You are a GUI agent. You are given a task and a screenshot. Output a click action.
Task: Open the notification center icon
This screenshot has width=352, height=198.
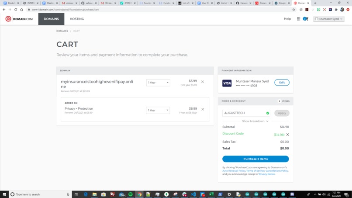tap(347, 194)
